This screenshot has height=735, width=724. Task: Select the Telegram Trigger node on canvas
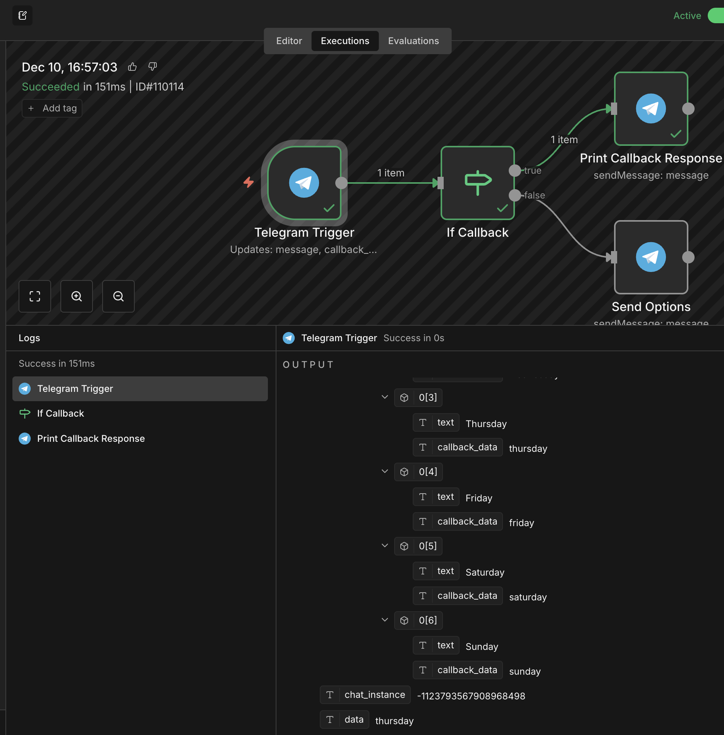click(x=304, y=183)
